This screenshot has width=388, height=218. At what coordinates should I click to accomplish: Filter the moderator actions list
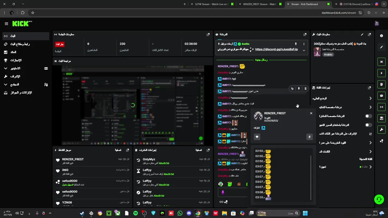pyautogui.click(x=199, y=150)
